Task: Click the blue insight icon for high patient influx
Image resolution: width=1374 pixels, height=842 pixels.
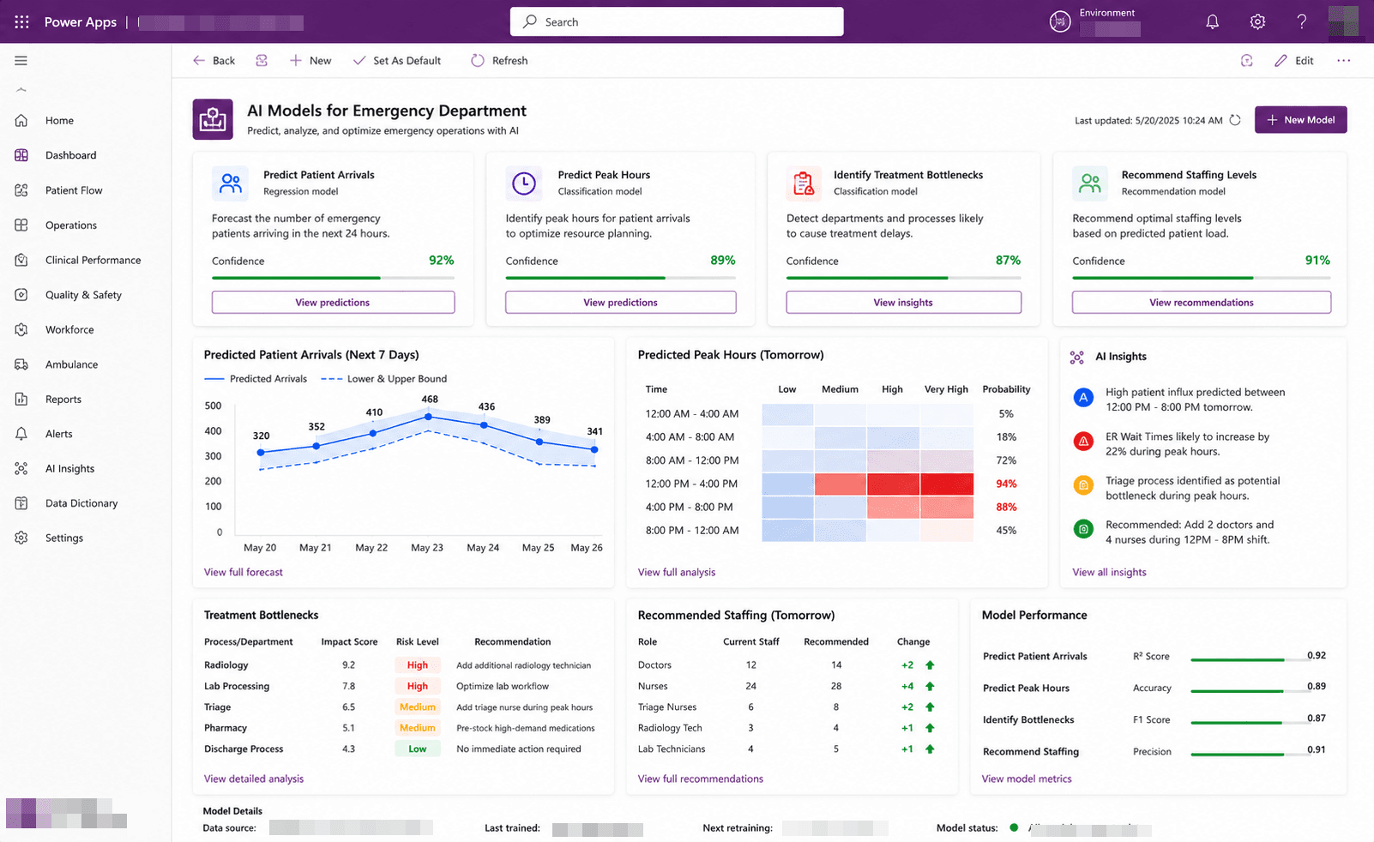Action: pyautogui.click(x=1083, y=397)
